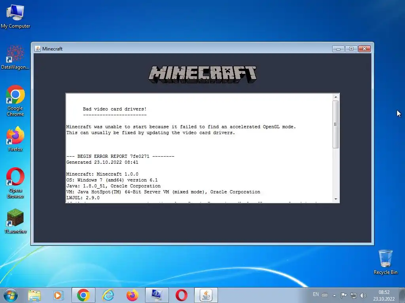This screenshot has height=303, width=405.
Task: Click the error report scroll down arrow
Action: click(336, 199)
